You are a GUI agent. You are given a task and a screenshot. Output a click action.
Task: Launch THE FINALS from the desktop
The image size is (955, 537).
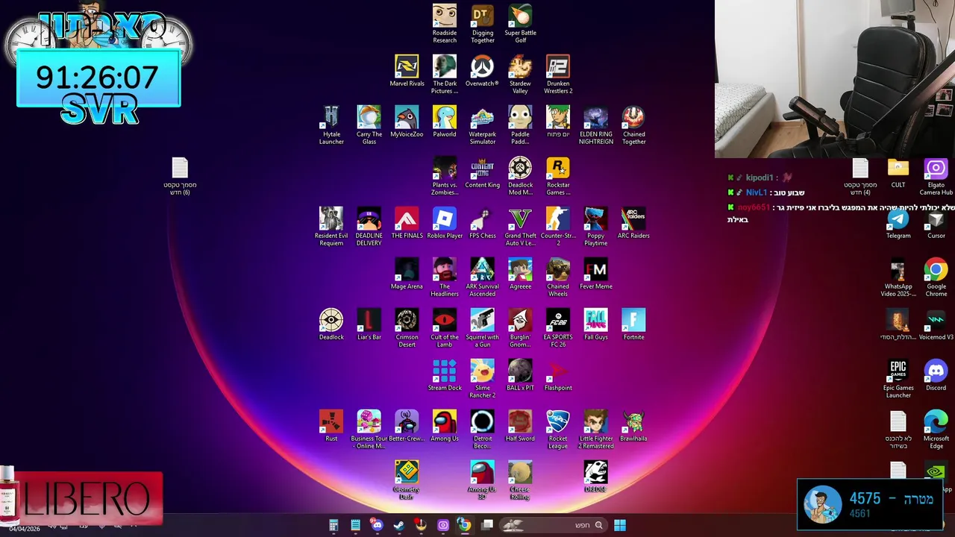pyautogui.click(x=407, y=223)
